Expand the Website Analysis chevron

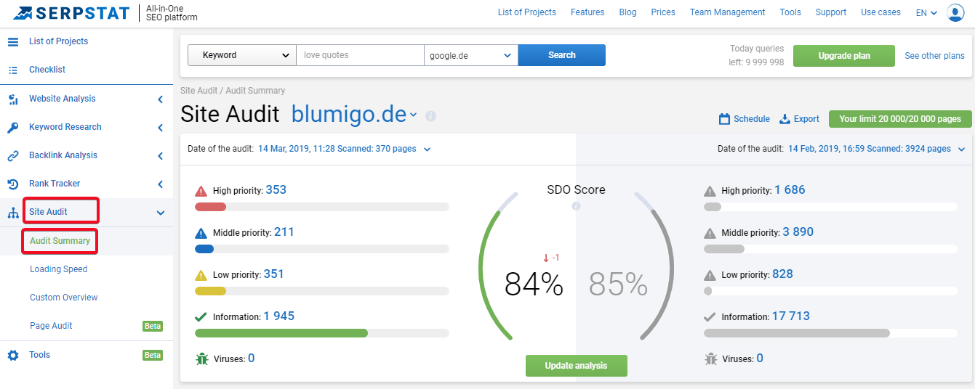tap(160, 99)
